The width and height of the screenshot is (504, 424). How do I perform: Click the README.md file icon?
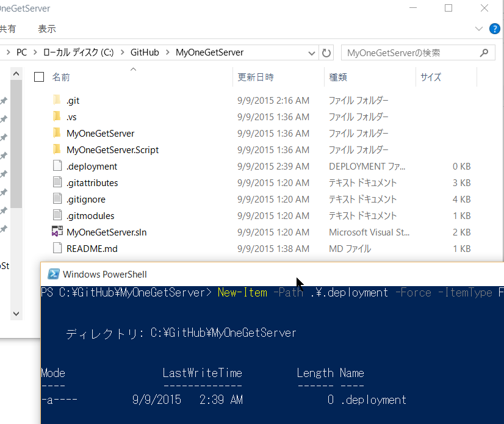pos(57,248)
